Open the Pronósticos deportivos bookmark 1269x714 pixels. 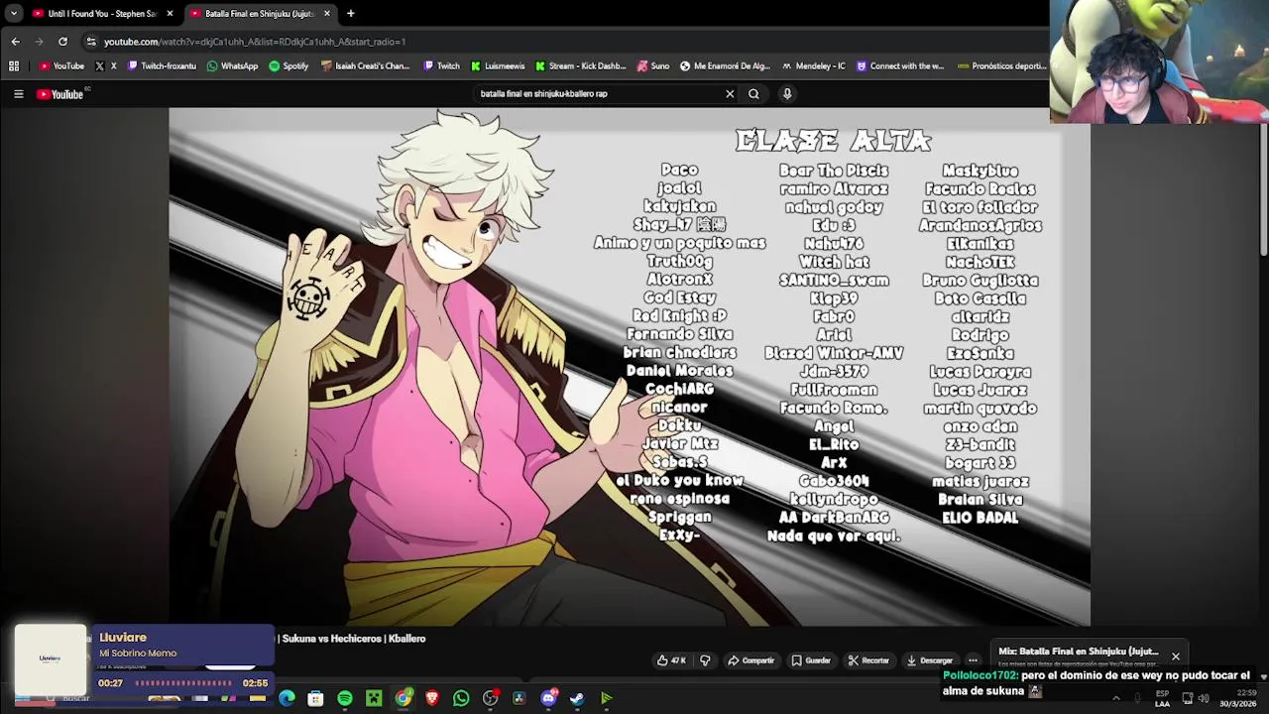(x=1002, y=66)
